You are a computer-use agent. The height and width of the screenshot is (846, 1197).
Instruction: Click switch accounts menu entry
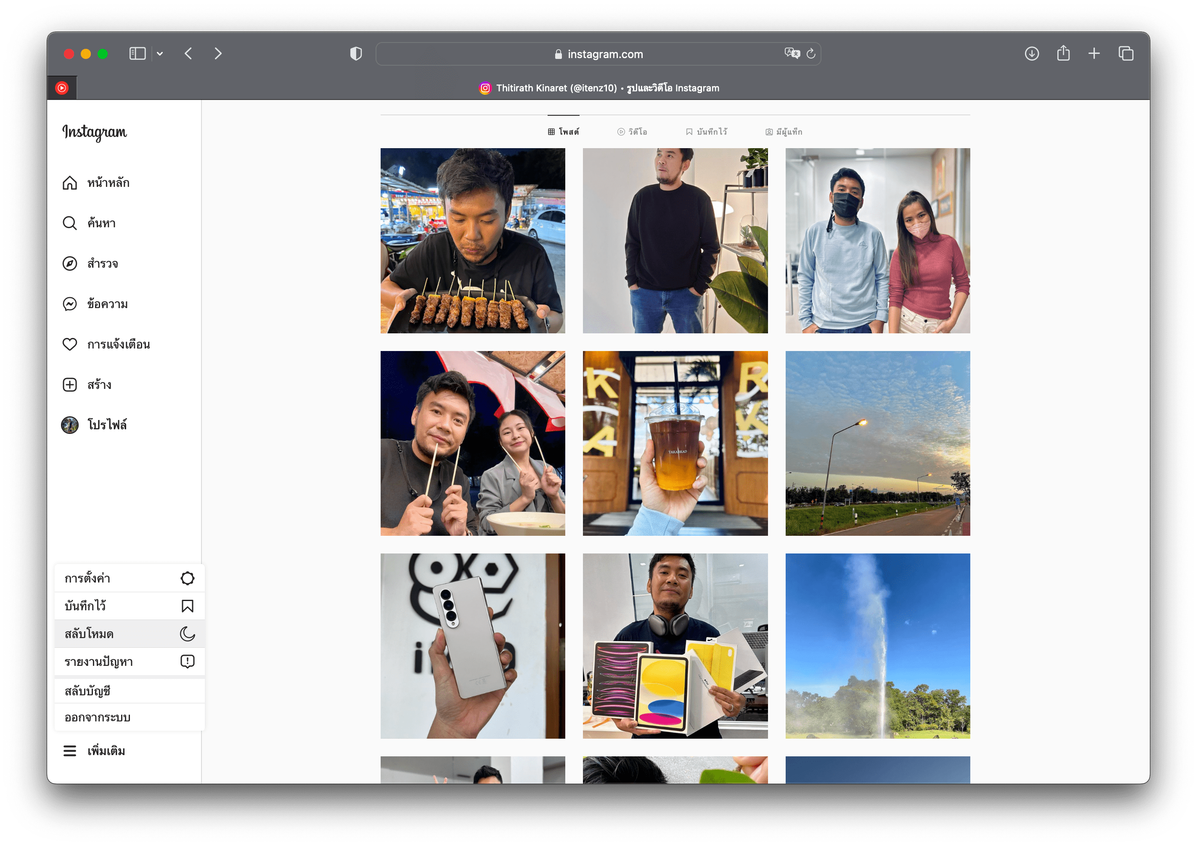click(87, 691)
